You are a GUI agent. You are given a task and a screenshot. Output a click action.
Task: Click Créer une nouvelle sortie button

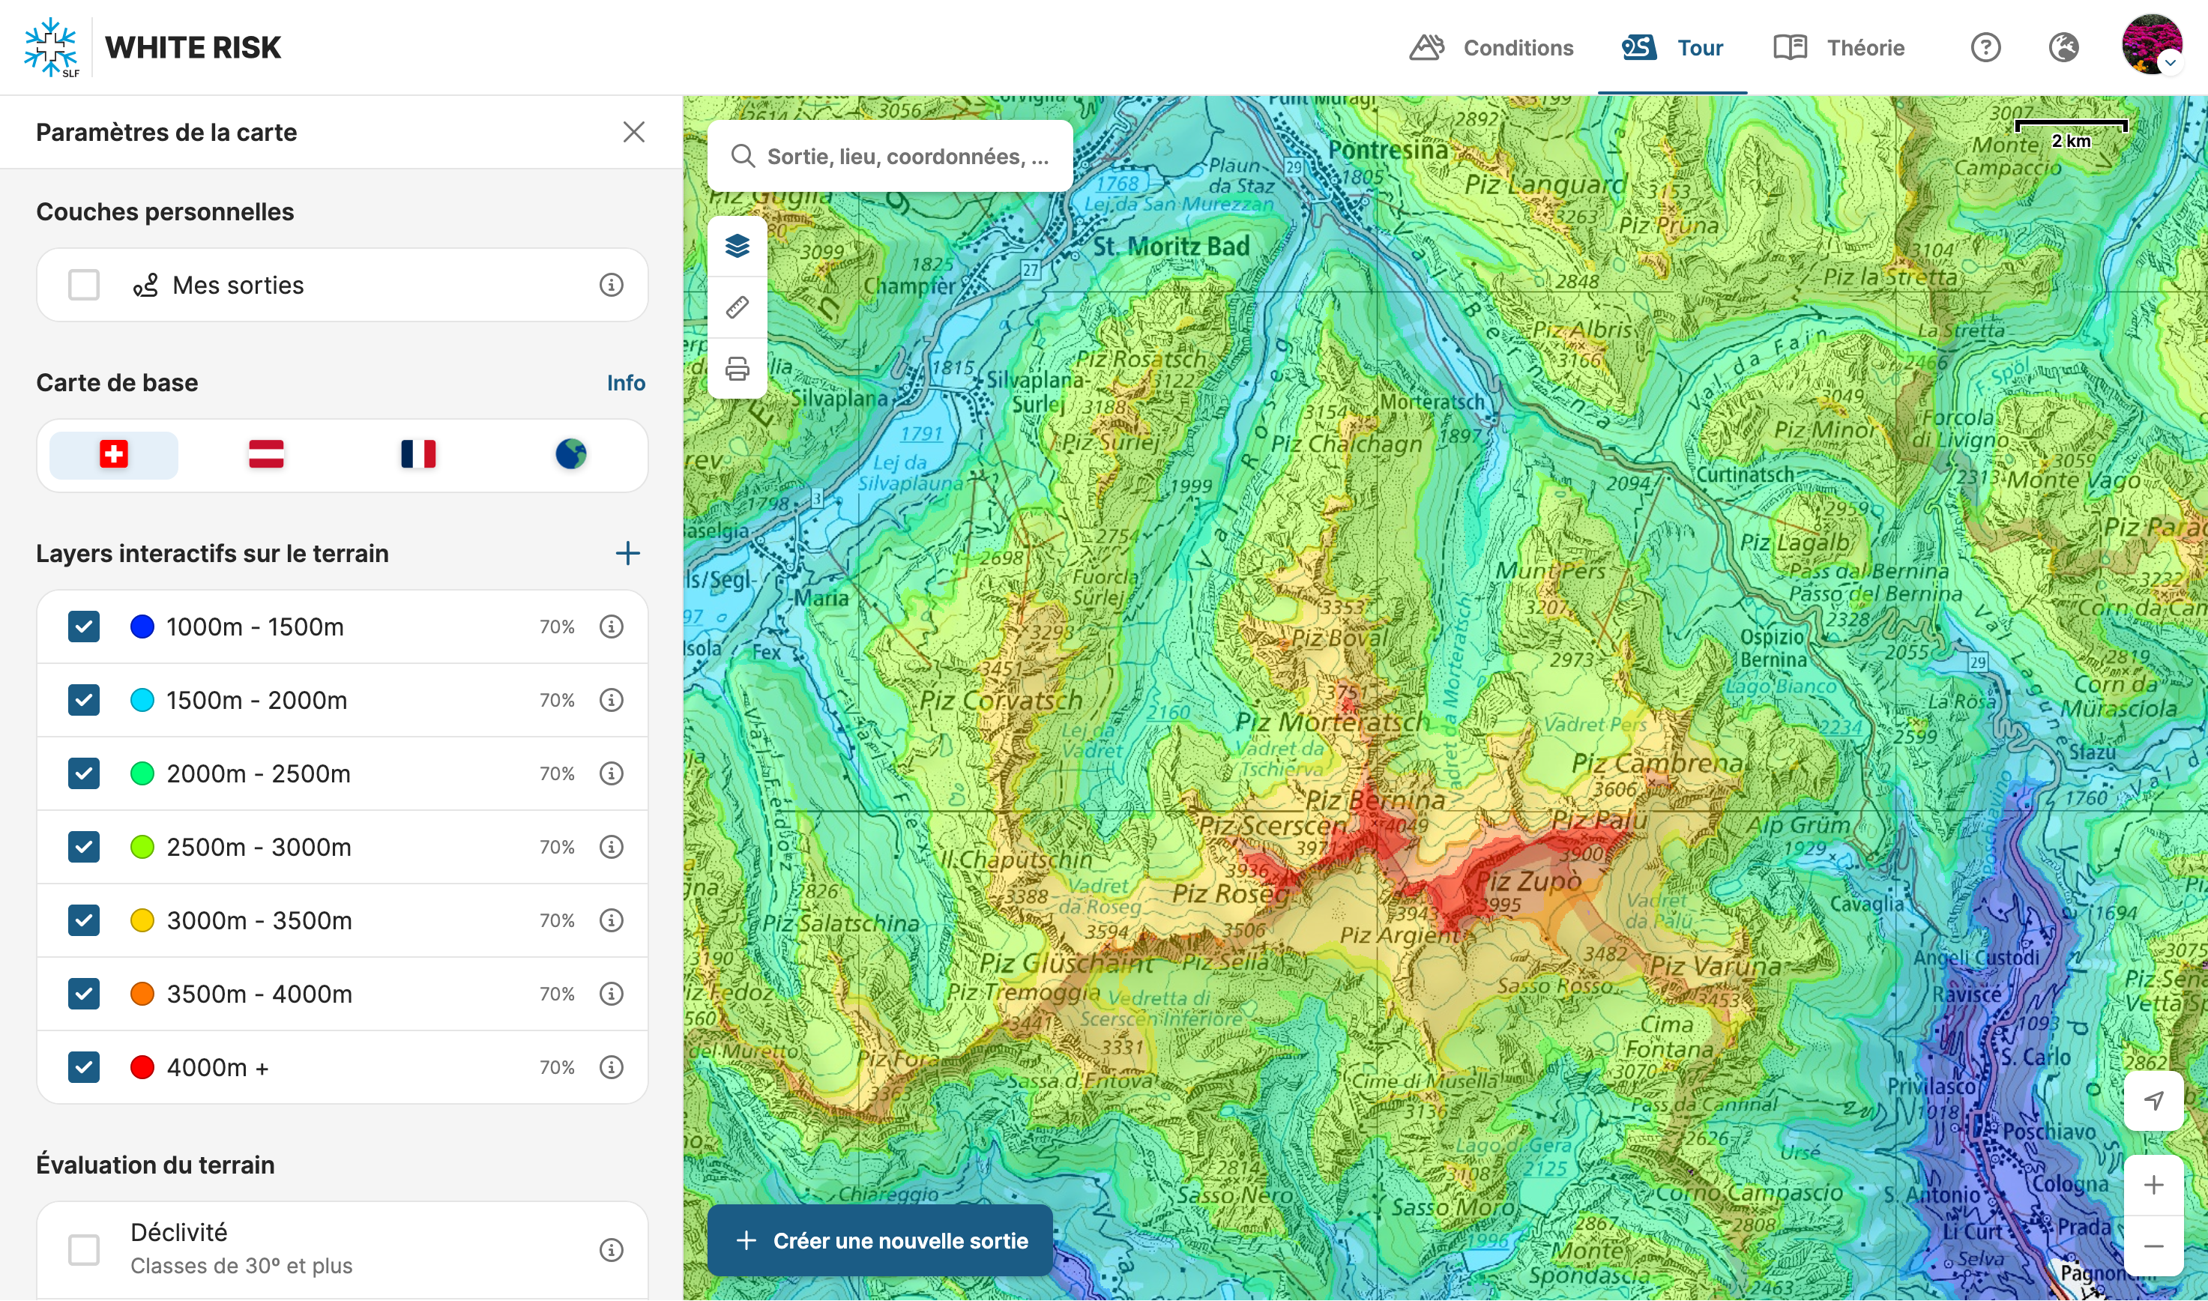880,1240
